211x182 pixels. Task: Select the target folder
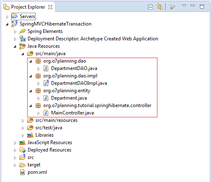coord(34,165)
